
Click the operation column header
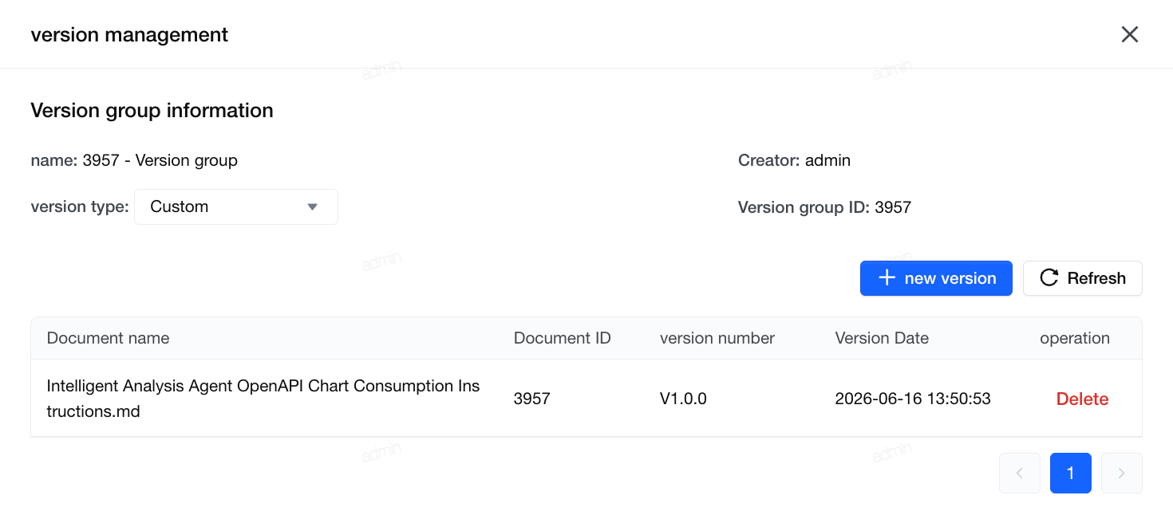[x=1075, y=338]
